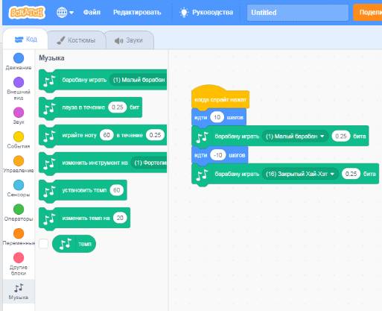Select the purple Внешний вид category circle
This screenshot has width=382, height=311.
pyautogui.click(x=19, y=82)
